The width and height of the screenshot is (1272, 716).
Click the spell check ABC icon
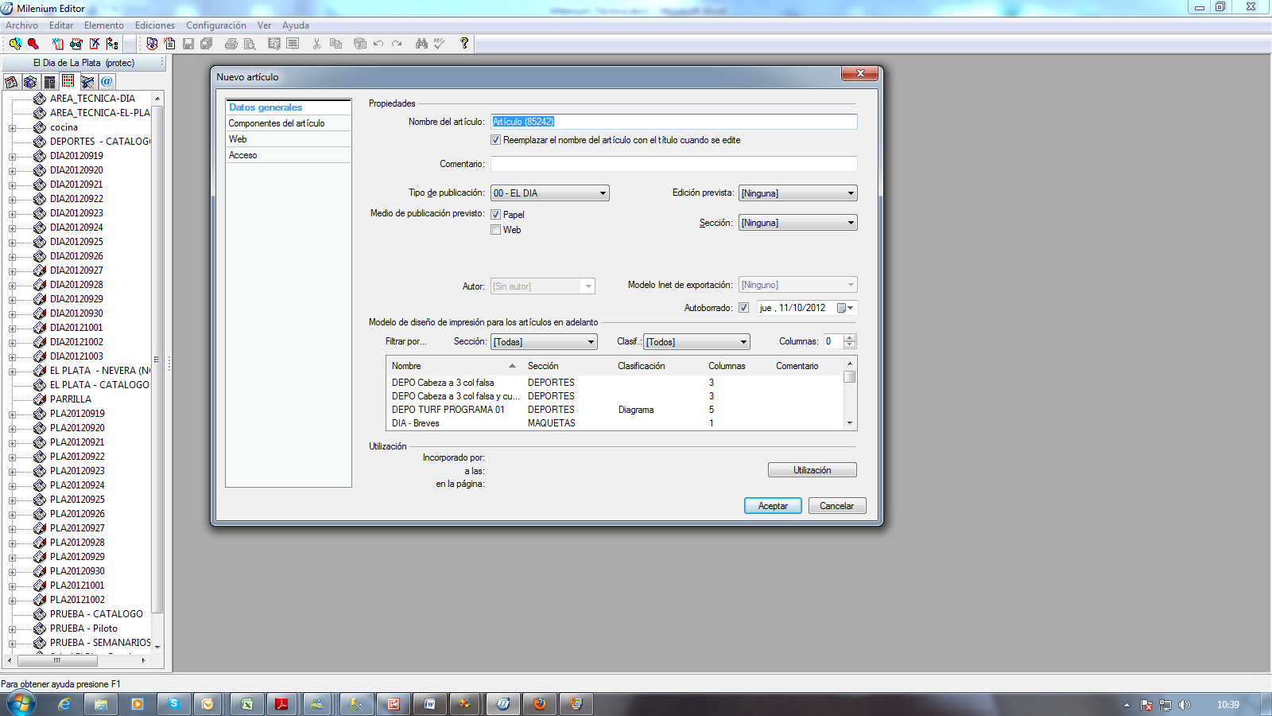pos(440,44)
